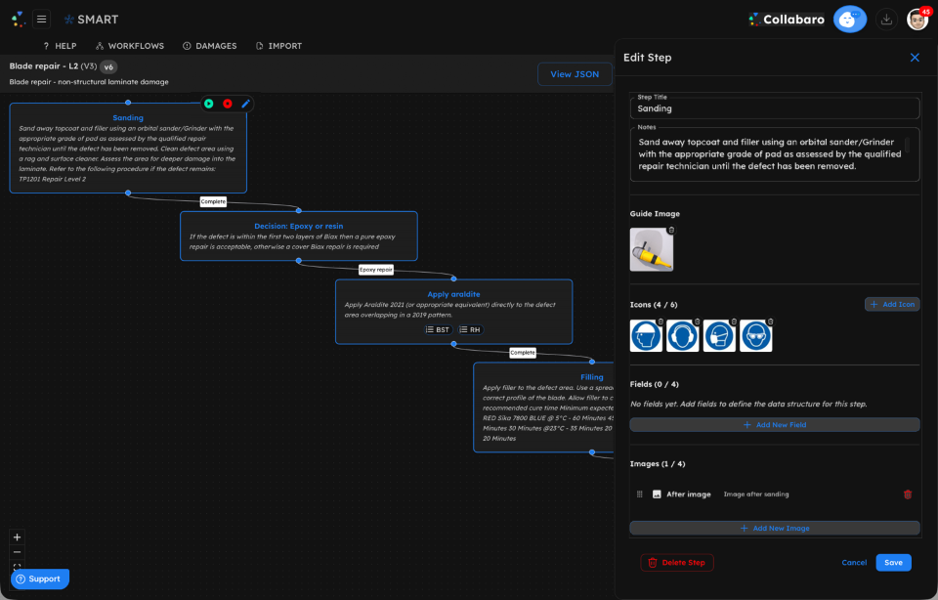938x600 pixels.
Task: Open downloads via the download icon in header
Action: click(886, 19)
